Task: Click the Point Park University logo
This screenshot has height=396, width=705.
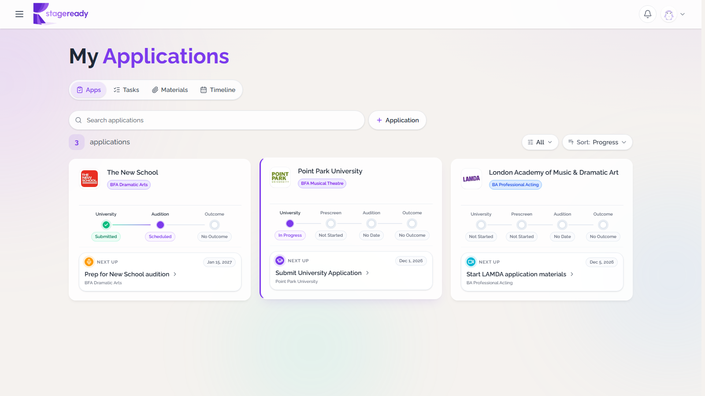Action: pos(280,177)
